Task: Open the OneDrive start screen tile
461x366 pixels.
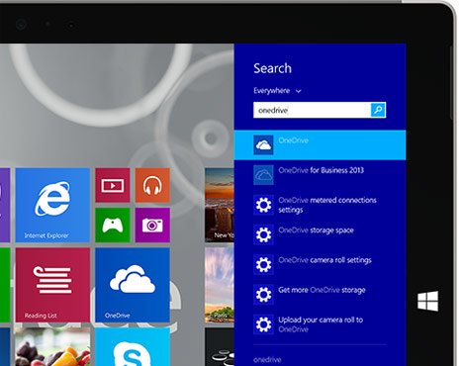Action: pyautogui.click(x=133, y=285)
